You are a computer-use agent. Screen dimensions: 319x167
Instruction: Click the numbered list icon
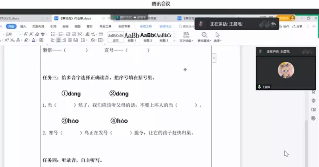61,34
